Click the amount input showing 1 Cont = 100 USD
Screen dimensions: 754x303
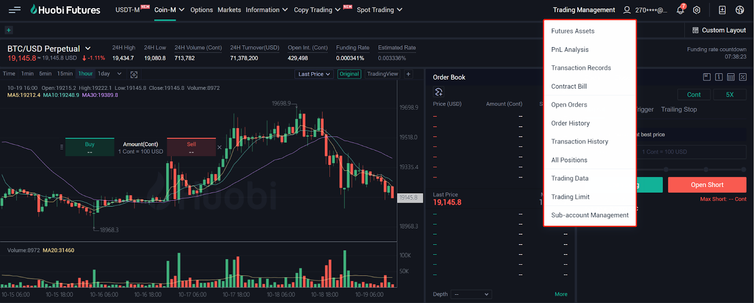[692, 152]
